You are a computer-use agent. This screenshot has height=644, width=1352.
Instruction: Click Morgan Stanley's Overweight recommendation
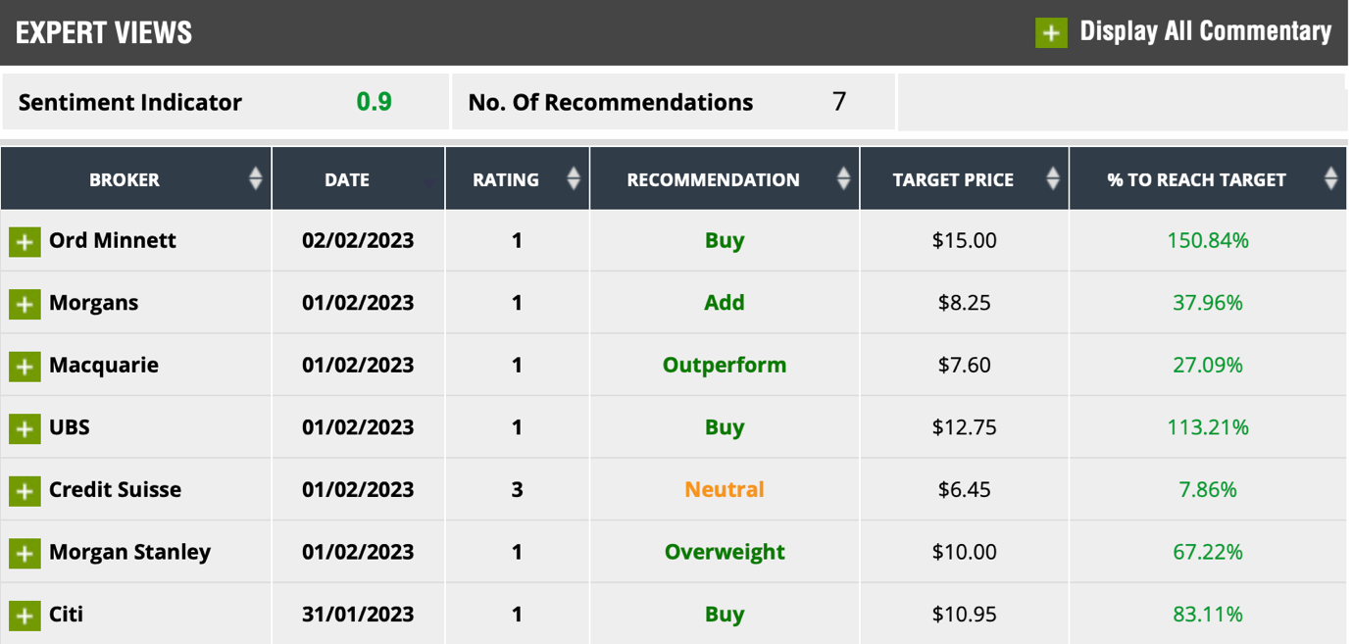click(725, 552)
